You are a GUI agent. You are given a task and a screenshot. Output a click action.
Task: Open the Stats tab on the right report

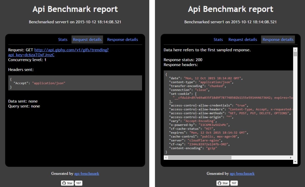click(218, 39)
